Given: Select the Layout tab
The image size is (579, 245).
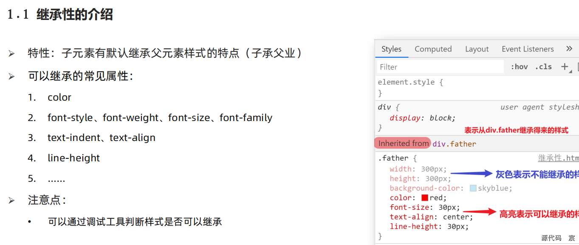Looking at the screenshot, I should [x=477, y=49].
